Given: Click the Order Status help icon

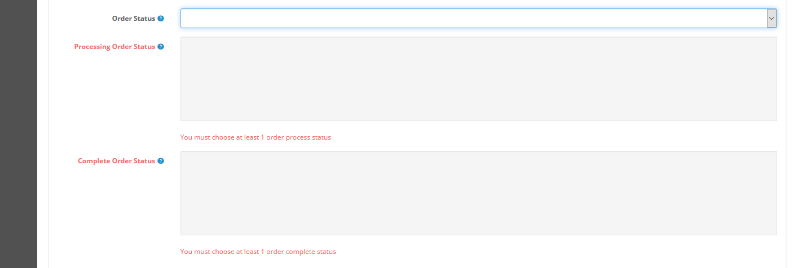Looking at the screenshot, I should point(161,19).
